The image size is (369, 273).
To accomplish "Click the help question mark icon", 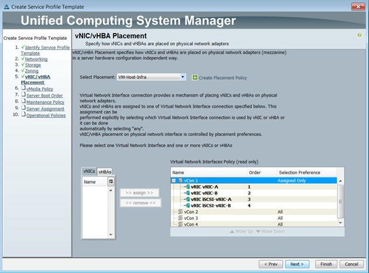I will coord(360,35).
